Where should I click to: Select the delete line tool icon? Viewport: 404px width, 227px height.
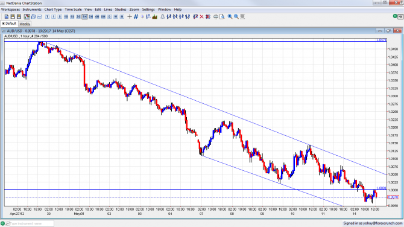[x=195, y=16]
